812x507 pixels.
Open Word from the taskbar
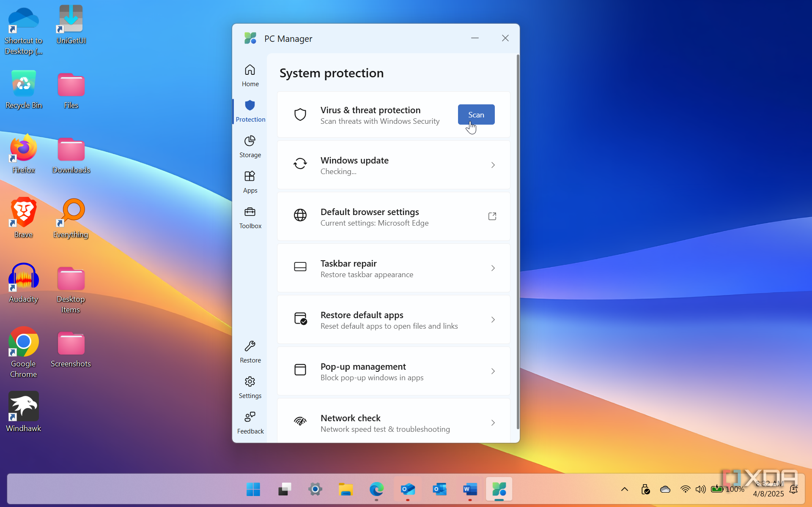pos(470,489)
